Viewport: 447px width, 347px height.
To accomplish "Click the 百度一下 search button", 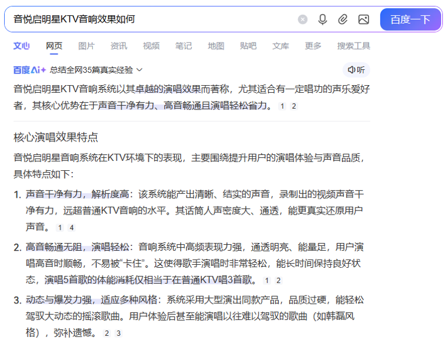I will (x=410, y=20).
